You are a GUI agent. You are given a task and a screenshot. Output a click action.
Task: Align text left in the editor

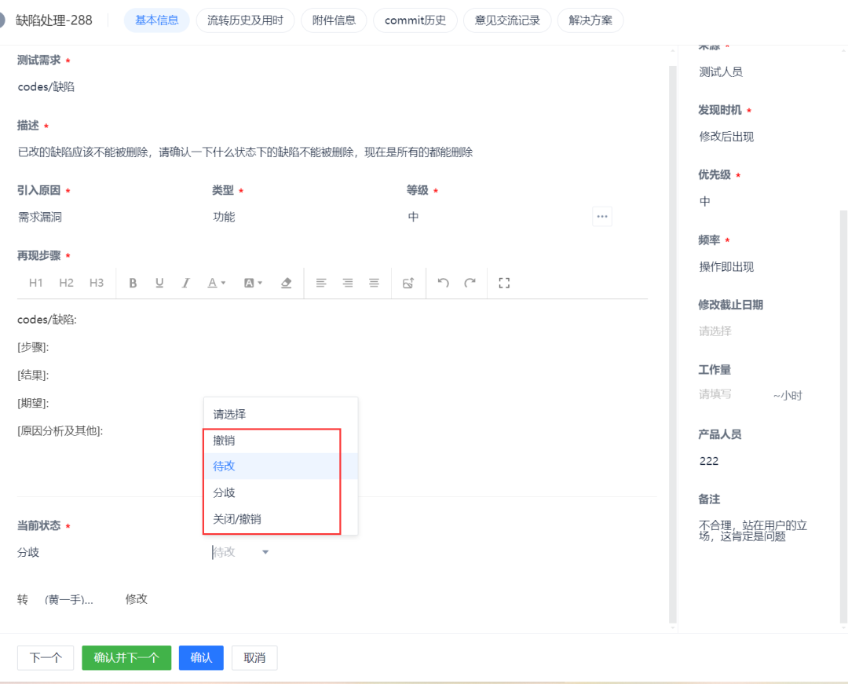pyautogui.click(x=320, y=283)
